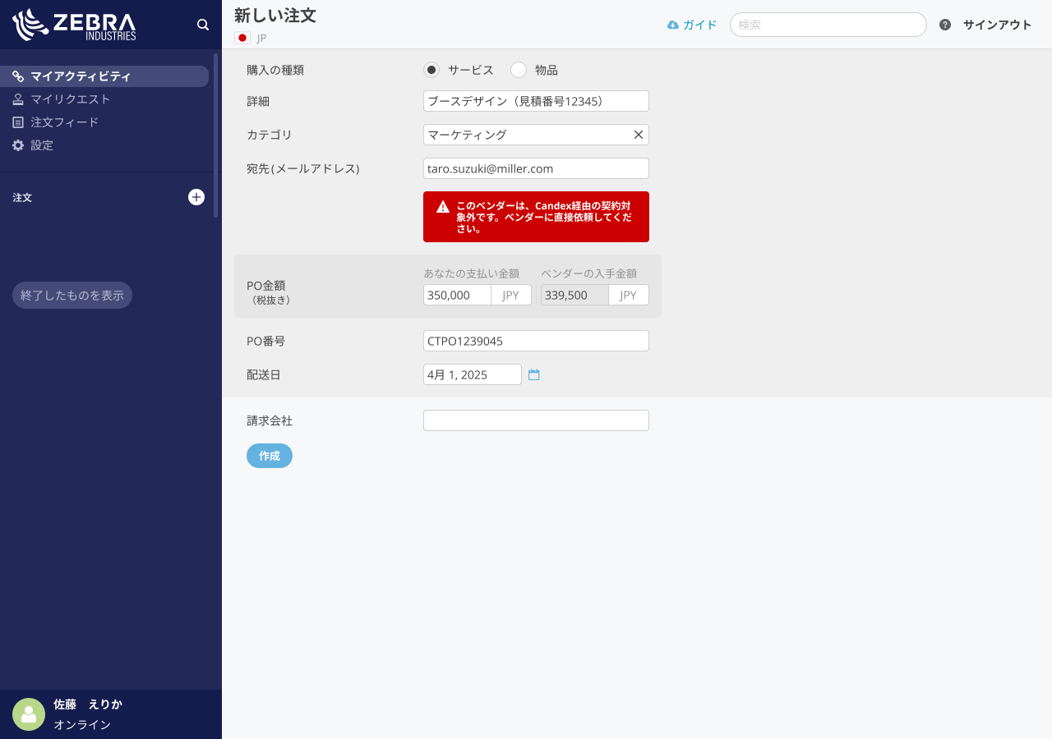The image size is (1052, 739).
Task: Open the calendar icon next to 配送日
Action: coord(534,374)
